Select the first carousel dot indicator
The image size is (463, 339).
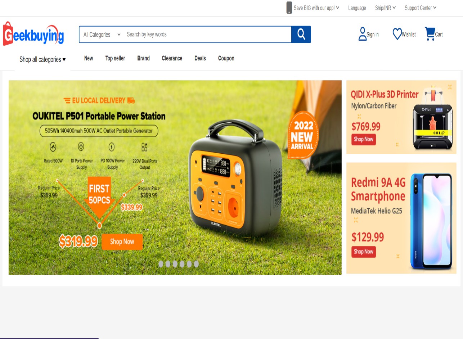click(161, 264)
